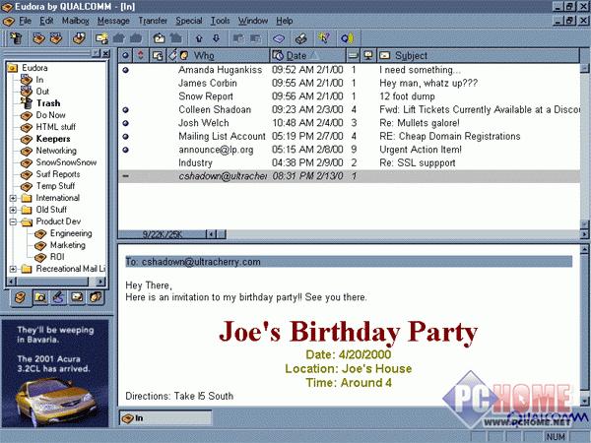The image size is (591, 443).
Task: Click the Check Mail toolbar icon
Action: (x=79, y=38)
